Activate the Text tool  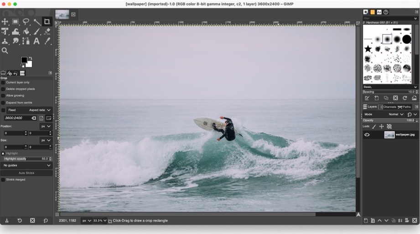(36, 41)
